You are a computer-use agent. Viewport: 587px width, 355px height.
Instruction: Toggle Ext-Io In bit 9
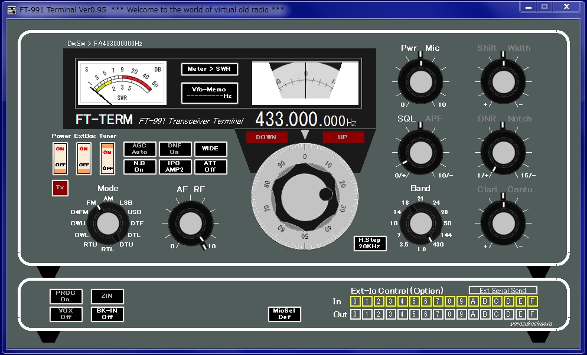click(x=461, y=301)
